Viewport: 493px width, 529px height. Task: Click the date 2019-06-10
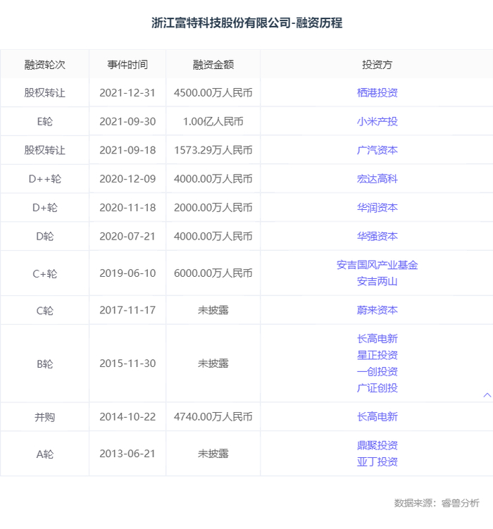click(127, 273)
